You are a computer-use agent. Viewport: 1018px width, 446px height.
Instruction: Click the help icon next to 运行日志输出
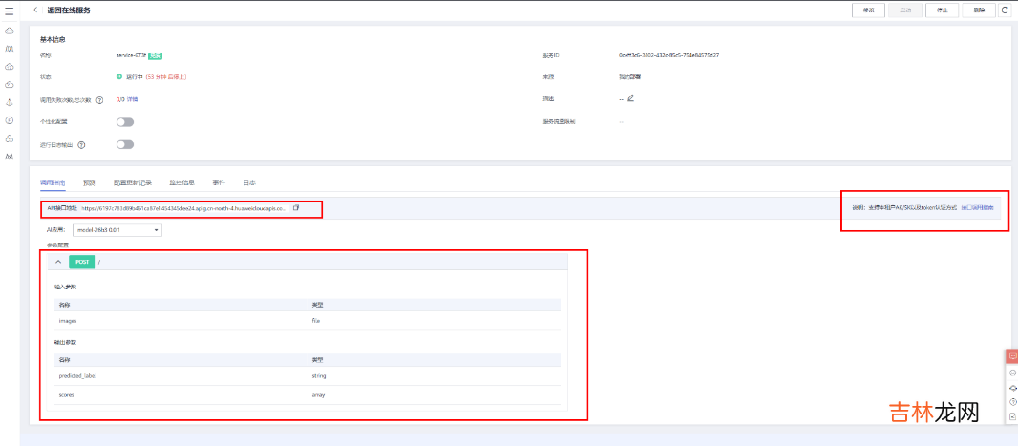point(81,145)
